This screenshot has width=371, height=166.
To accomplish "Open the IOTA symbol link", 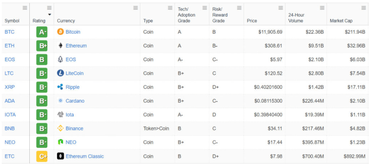I will coord(10,115).
